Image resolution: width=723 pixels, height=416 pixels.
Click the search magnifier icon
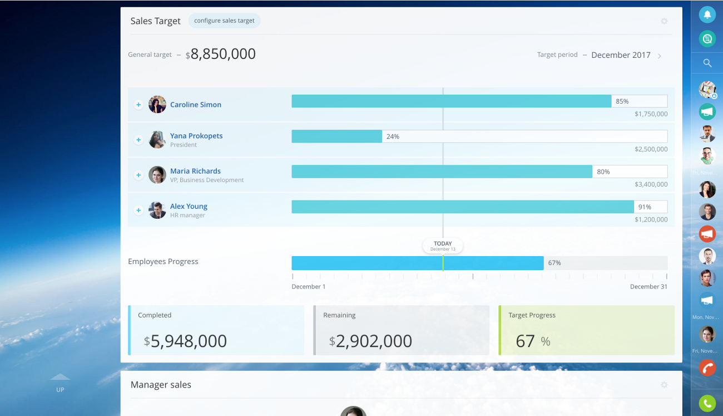(x=707, y=63)
